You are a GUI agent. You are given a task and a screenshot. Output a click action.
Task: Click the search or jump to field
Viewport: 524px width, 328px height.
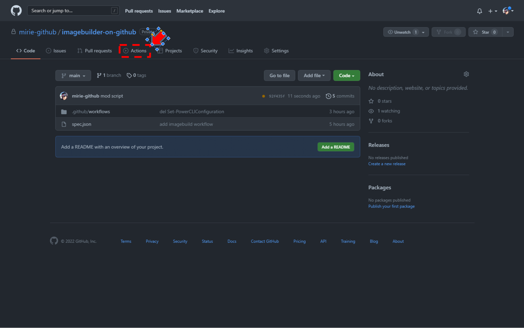[73, 11]
